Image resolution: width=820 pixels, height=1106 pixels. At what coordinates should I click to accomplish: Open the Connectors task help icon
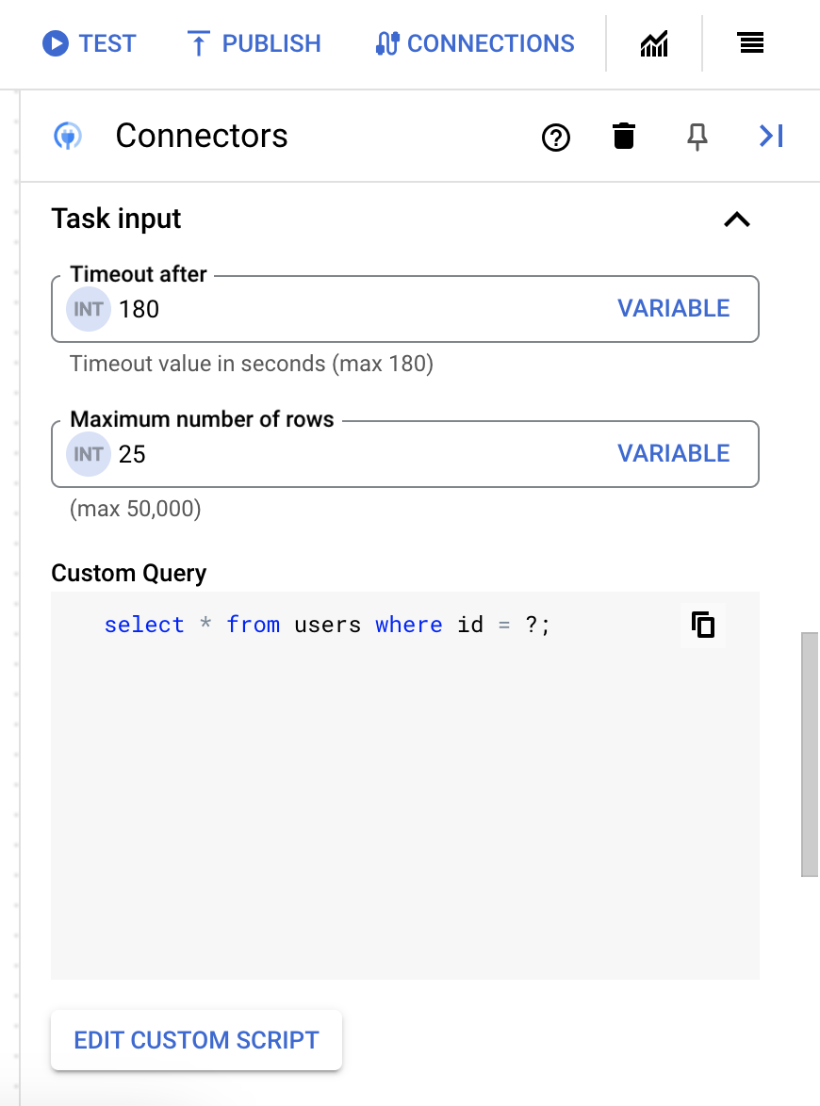556,138
